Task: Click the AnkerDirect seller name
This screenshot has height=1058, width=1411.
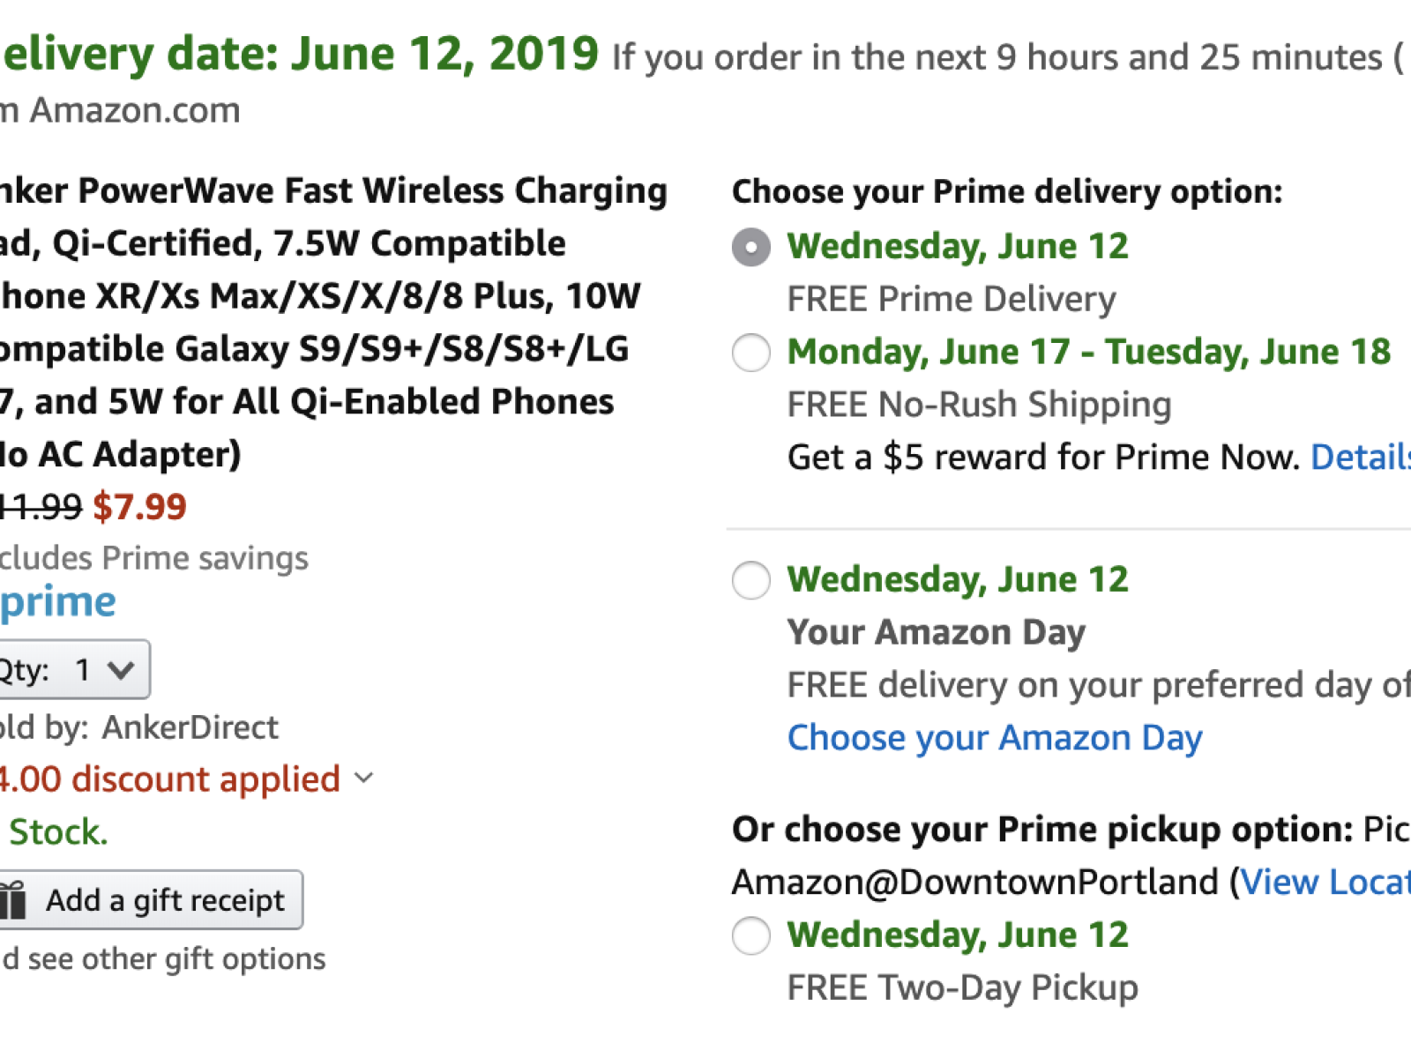Action: [x=190, y=727]
